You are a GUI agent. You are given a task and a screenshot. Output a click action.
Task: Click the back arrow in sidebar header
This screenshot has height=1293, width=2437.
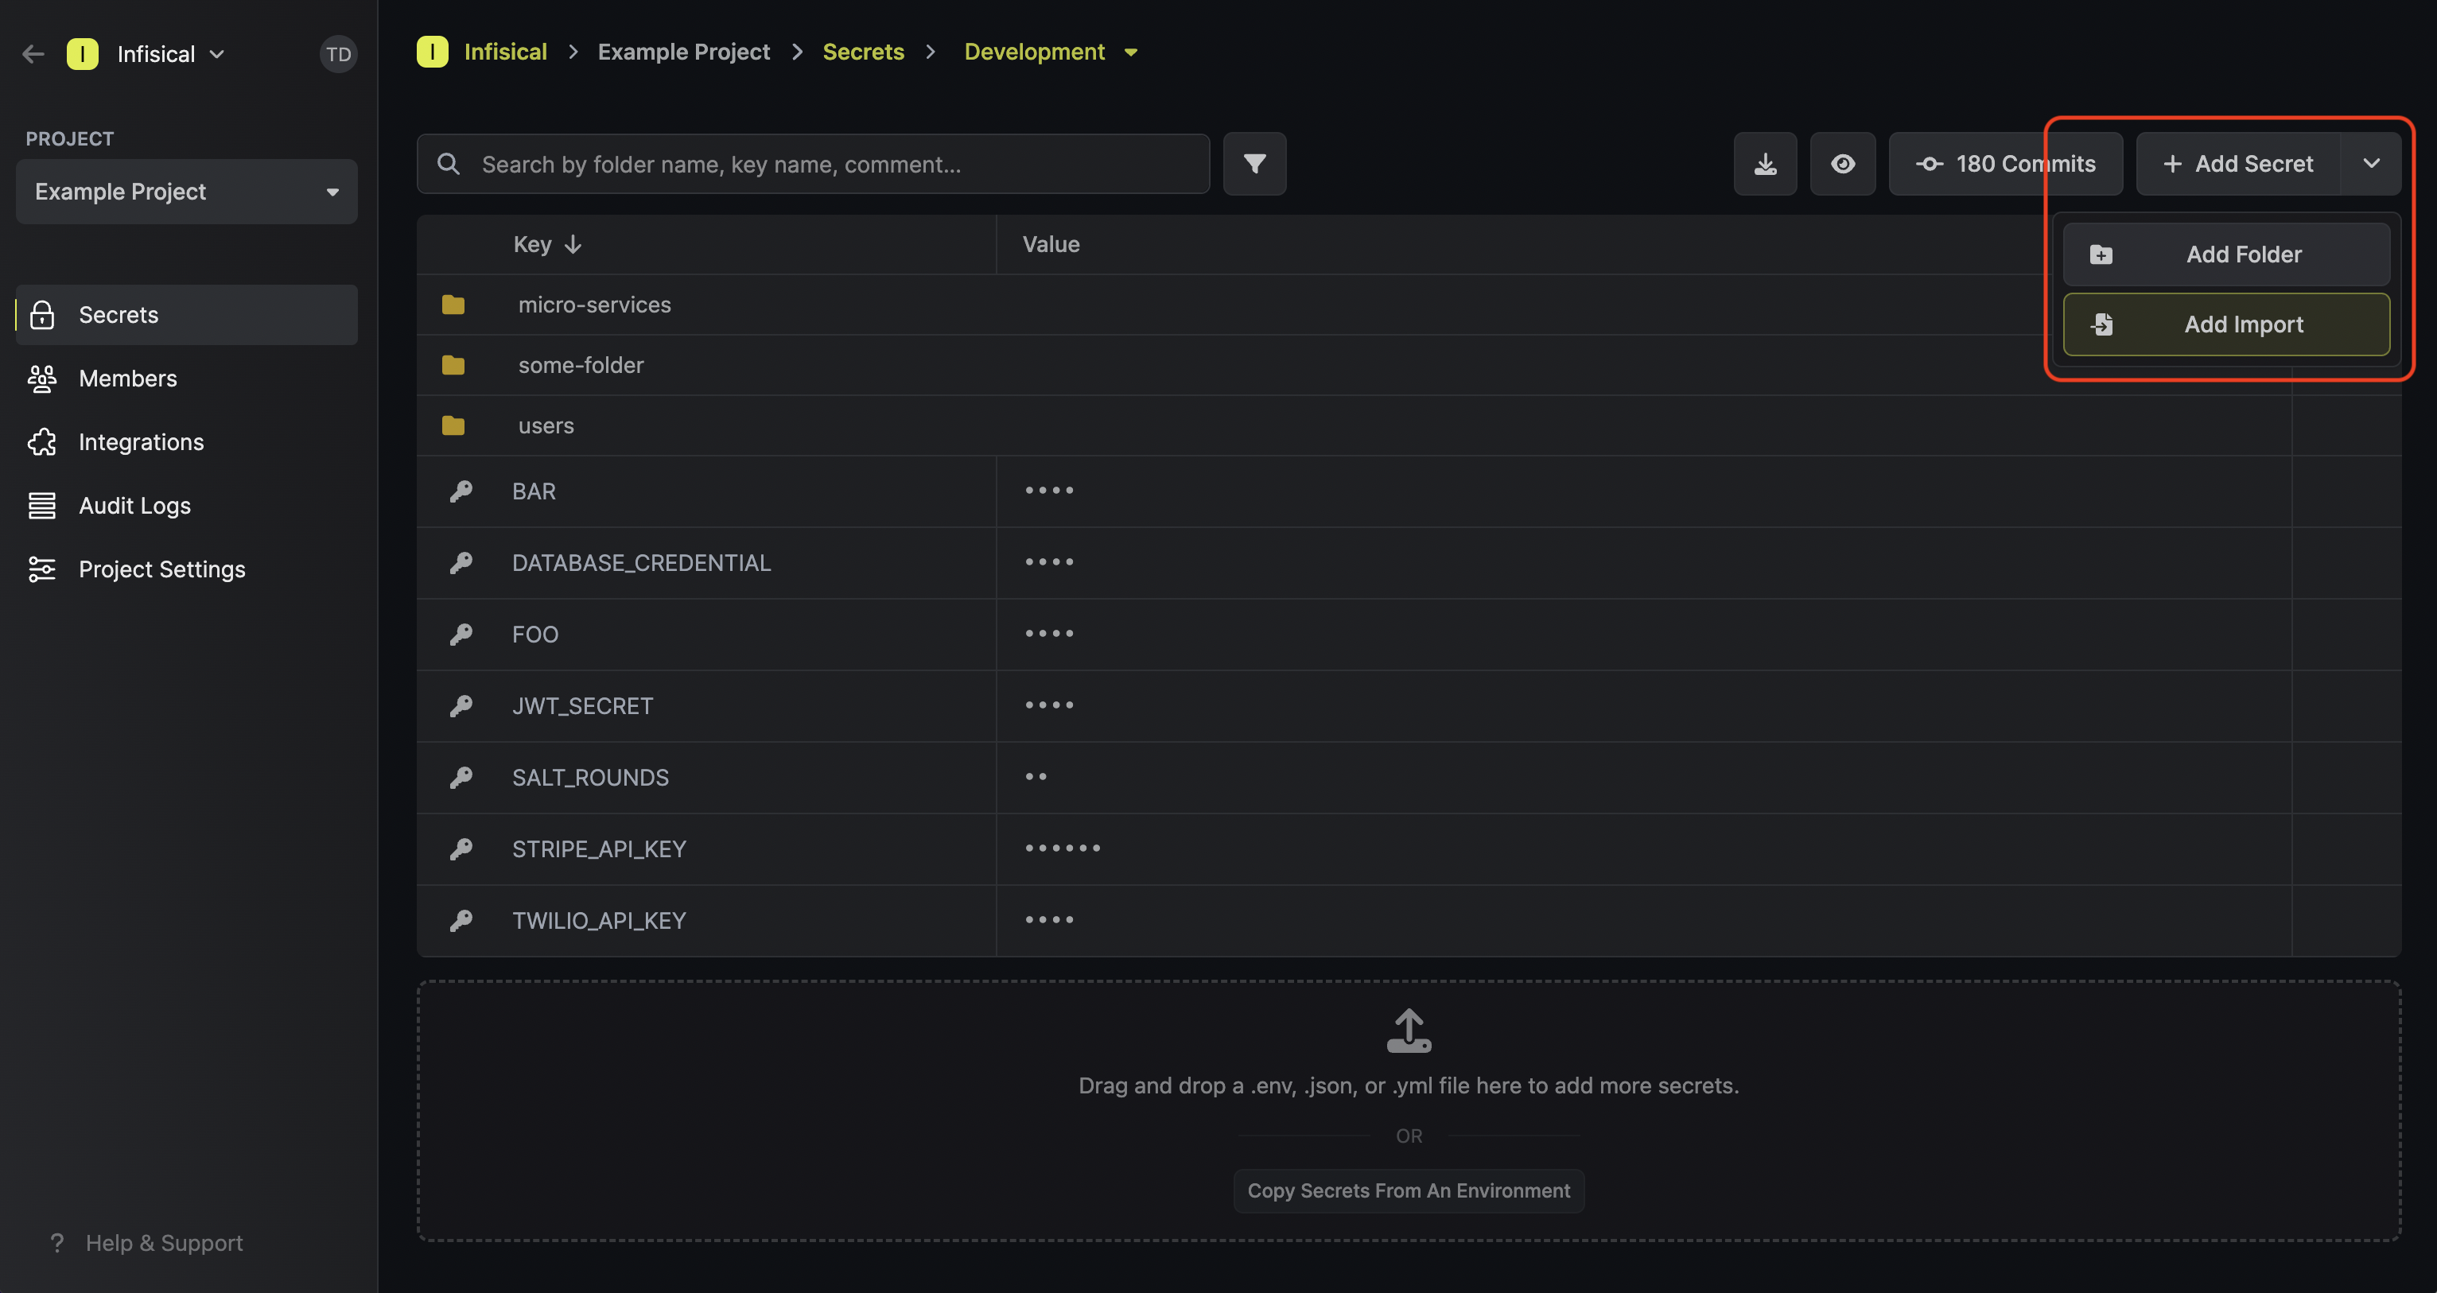[33, 54]
